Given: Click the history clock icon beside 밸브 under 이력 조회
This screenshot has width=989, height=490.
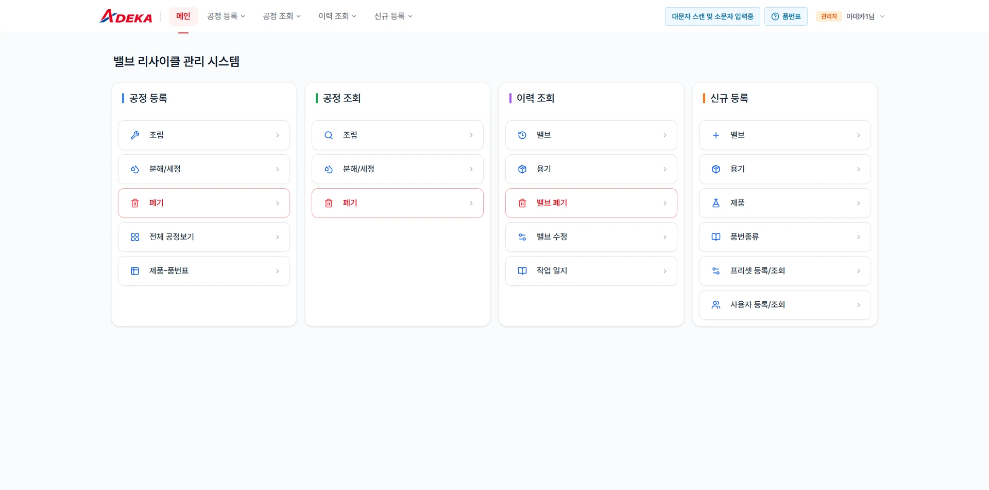Looking at the screenshot, I should click(522, 135).
